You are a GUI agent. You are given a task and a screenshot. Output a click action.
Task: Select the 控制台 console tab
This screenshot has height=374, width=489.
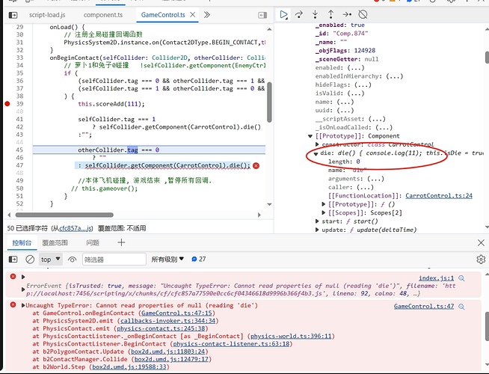click(22, 242)
